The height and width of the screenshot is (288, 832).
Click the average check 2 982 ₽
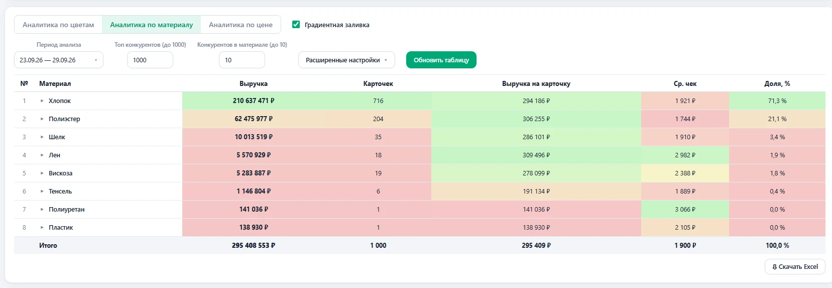click(x=685, y=155)
